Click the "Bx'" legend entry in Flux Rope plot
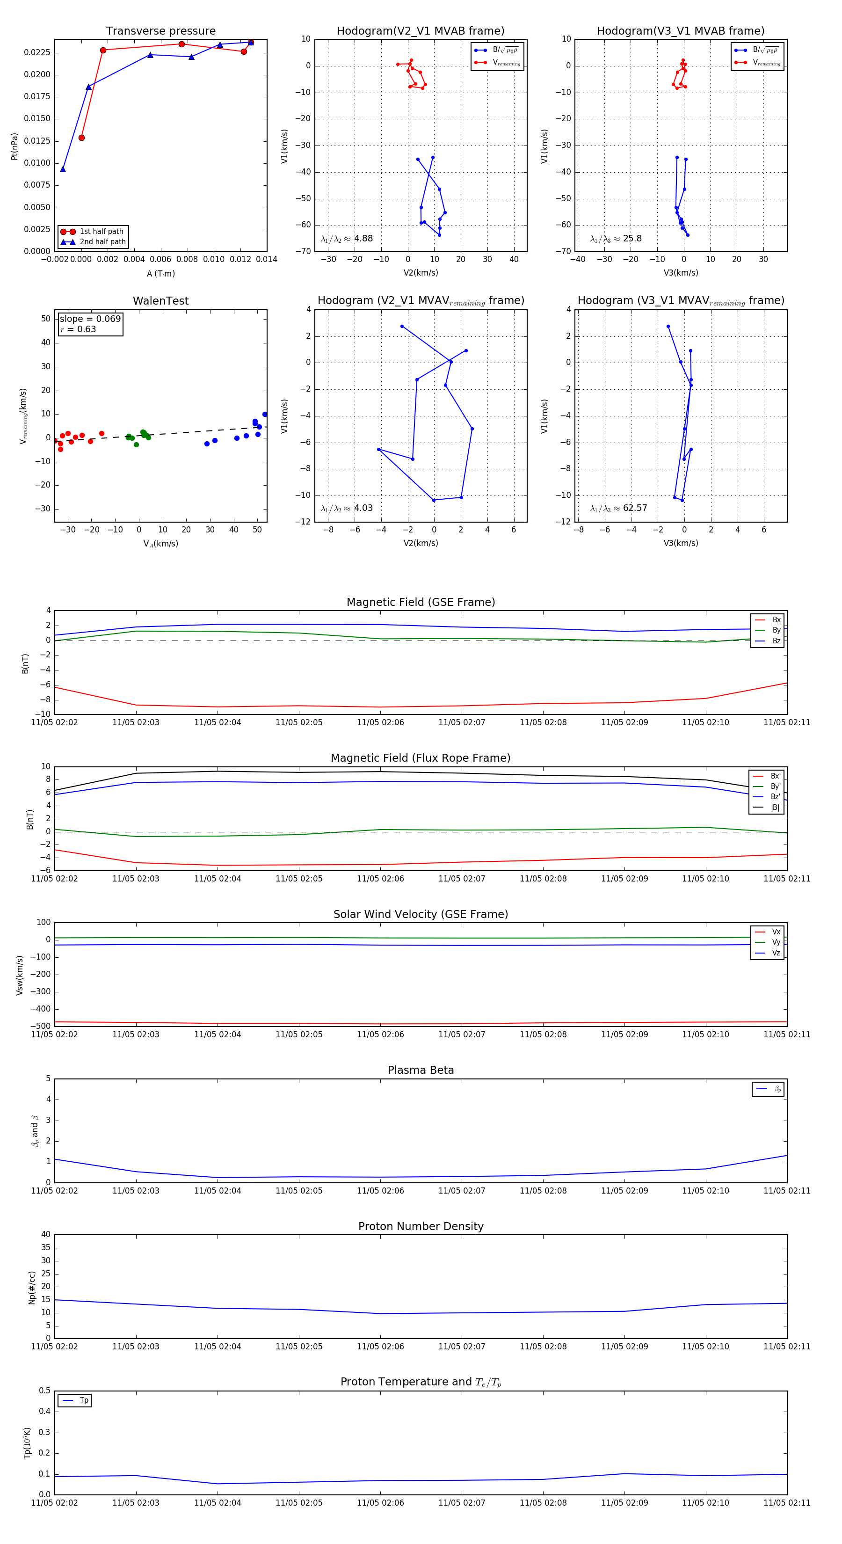 coord(767,776)
